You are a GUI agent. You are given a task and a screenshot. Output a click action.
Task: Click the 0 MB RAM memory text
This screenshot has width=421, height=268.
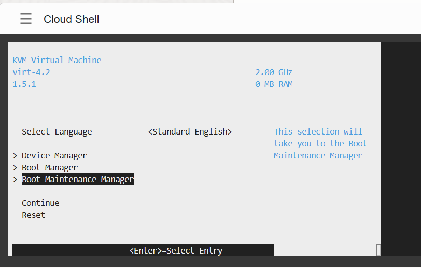(x=274, y=84)
